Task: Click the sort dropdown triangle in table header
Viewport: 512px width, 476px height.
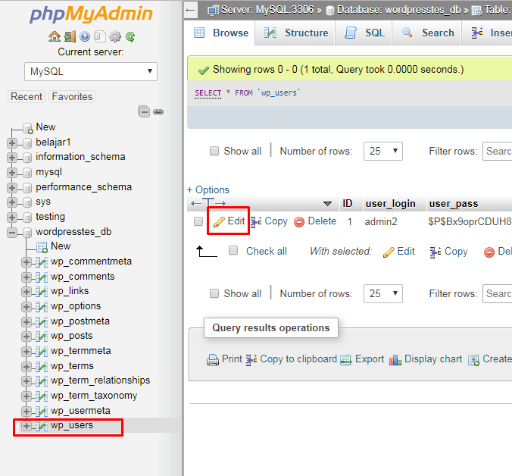Action: tap(327, 204)
